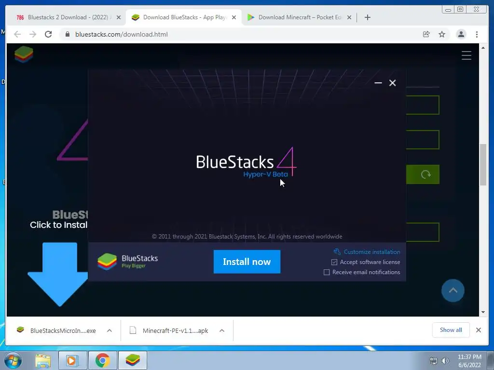Expand options for BlueStacksMicroInstaller download
Viewport: 494px width, 370px height.
point(110,330)
